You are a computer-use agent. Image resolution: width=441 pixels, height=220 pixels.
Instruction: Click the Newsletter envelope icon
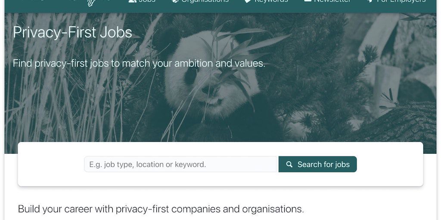coord(307,1)
